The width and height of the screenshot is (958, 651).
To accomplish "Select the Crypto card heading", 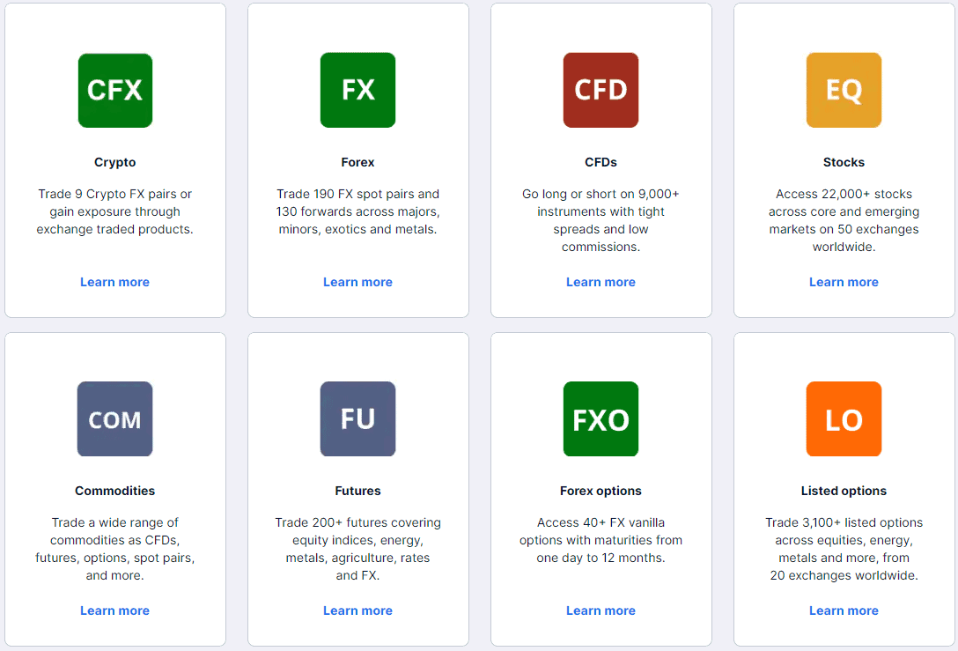I will 115,162.
